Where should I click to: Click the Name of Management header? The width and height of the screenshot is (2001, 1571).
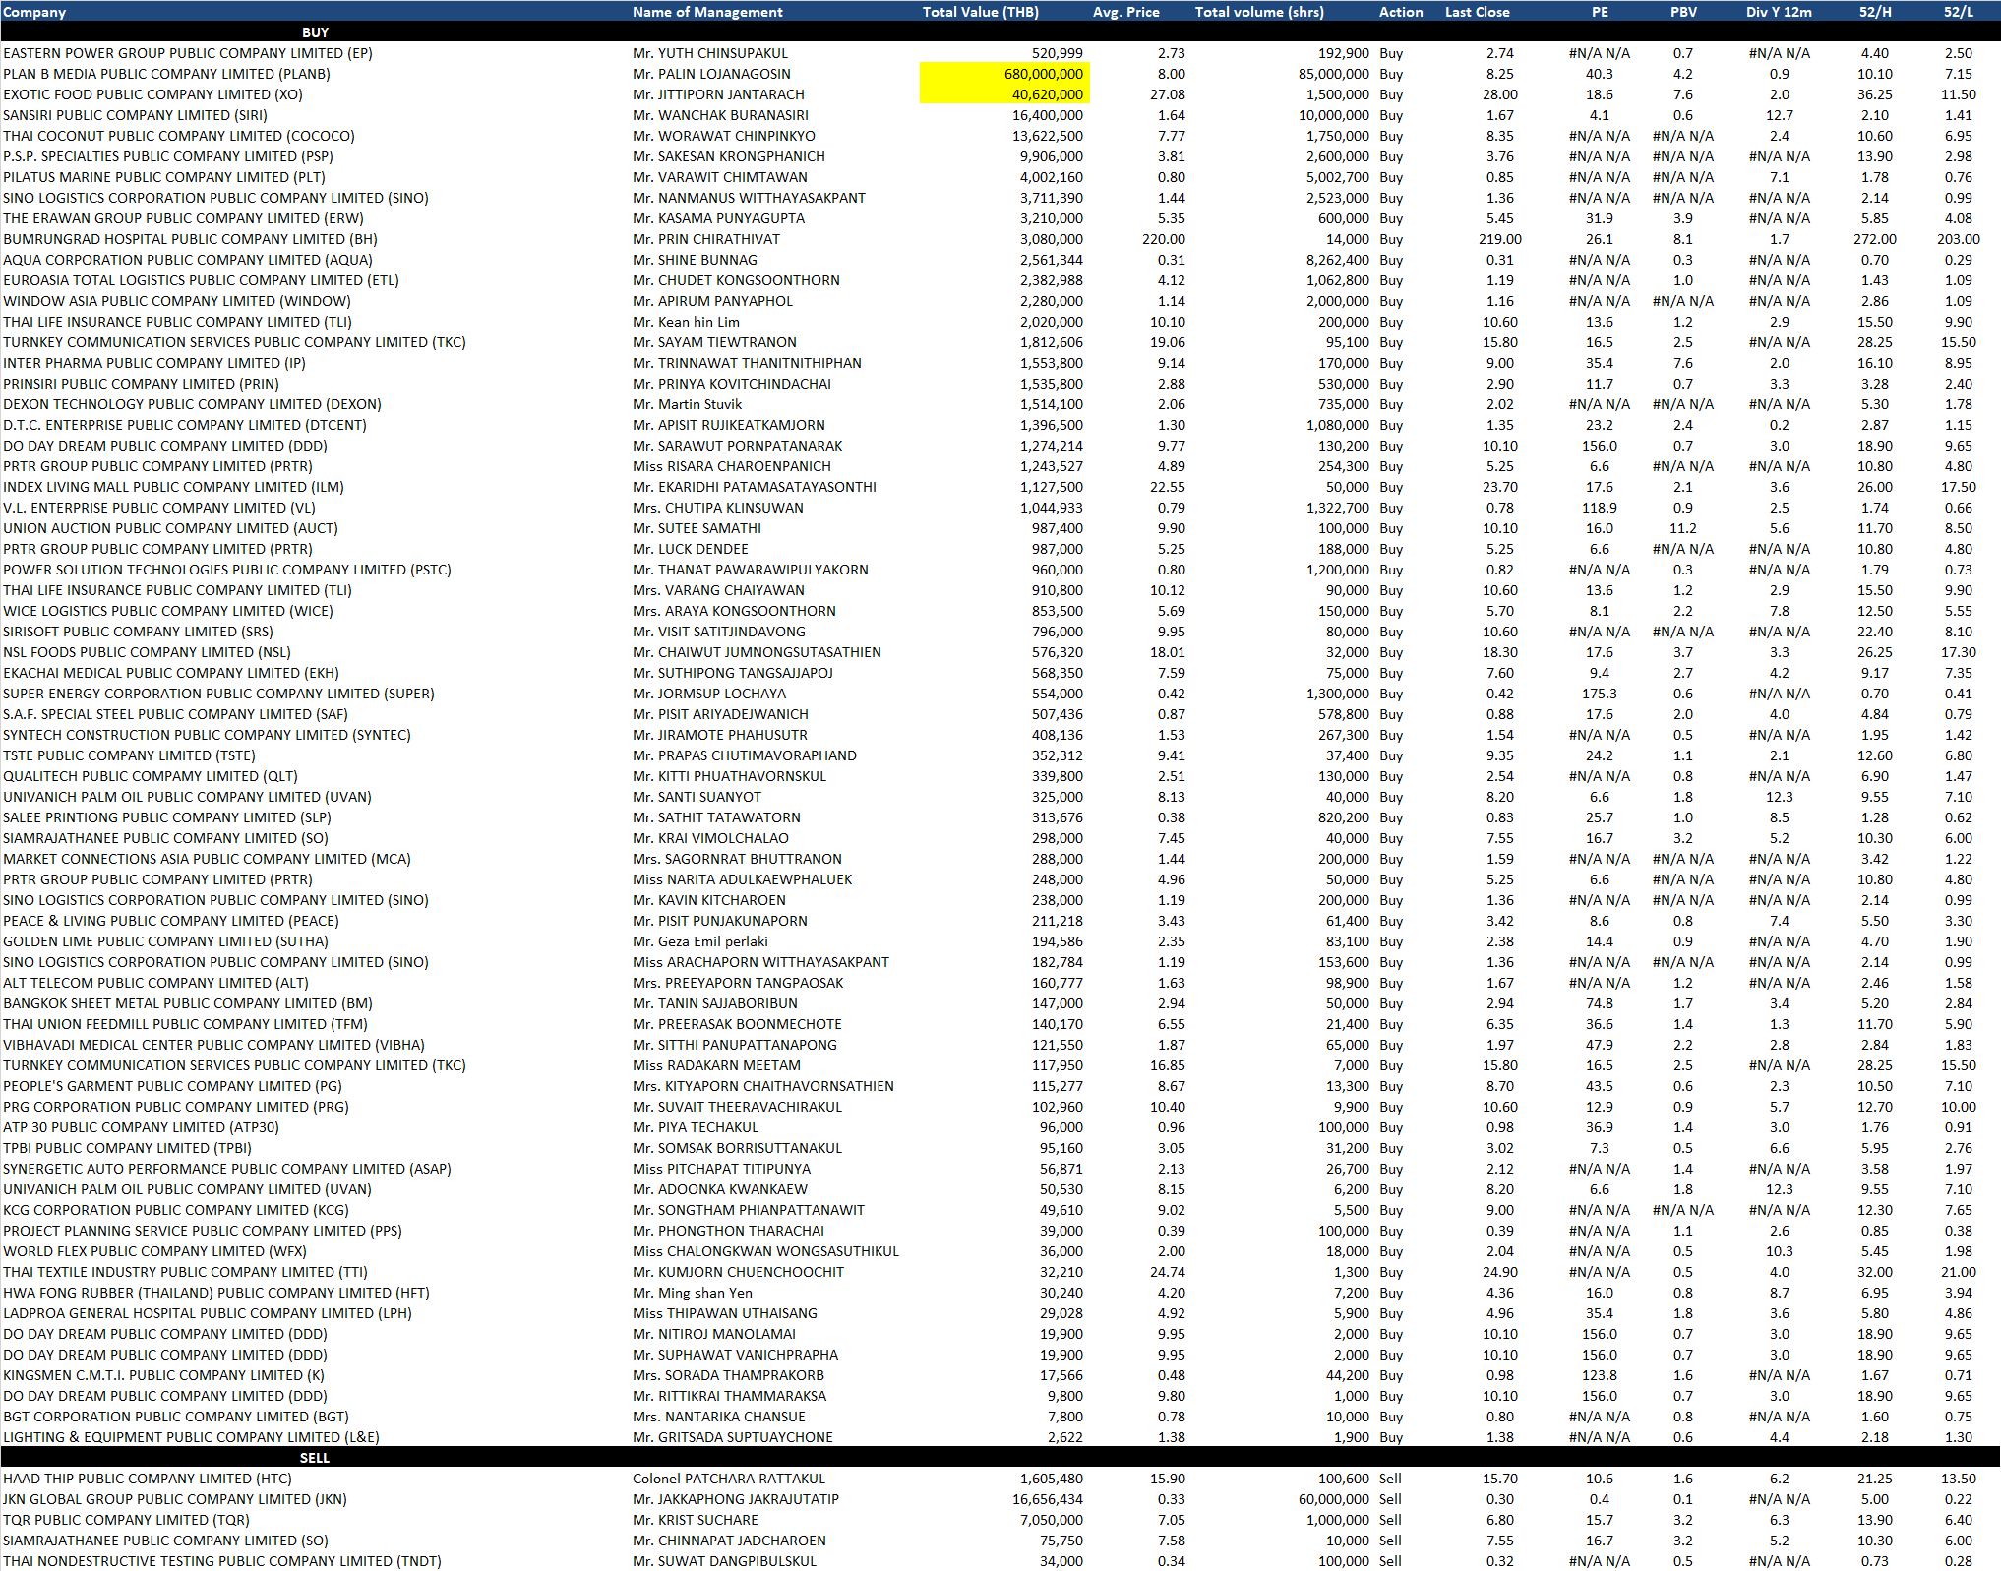[707, 12]
